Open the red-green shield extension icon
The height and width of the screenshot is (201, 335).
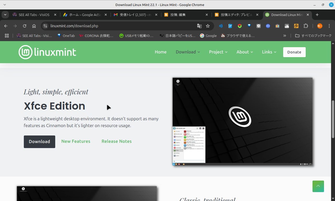tap(240, 26)
